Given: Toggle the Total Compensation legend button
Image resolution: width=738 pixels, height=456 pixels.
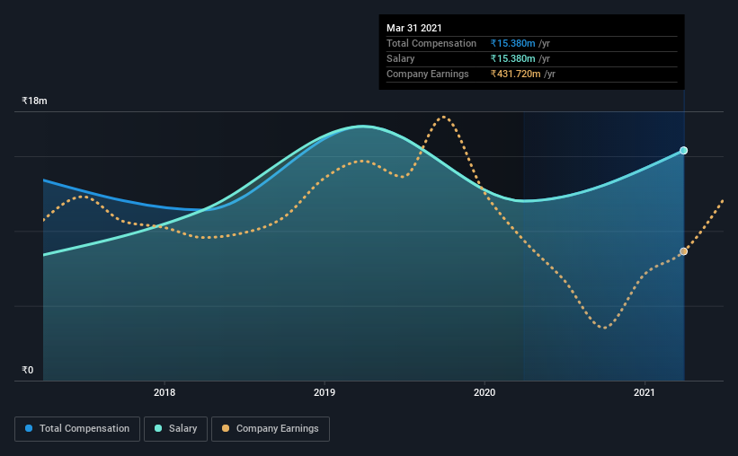Looking at the screenshot, I should [x=77, y=429].
